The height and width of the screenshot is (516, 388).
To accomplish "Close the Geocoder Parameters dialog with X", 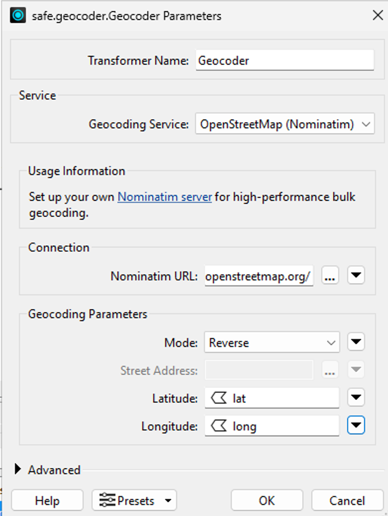I will (x=378, y=15).
